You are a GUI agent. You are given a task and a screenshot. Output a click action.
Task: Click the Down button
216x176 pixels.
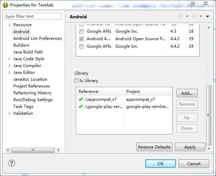(187, 128)
